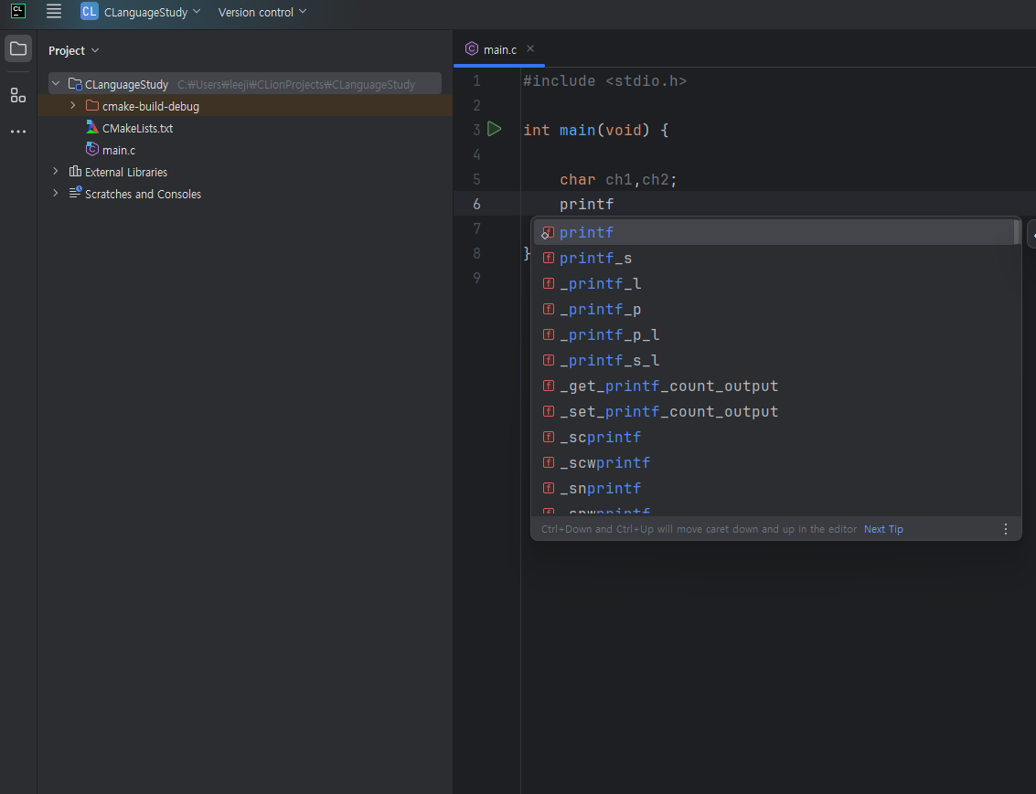Open completion popup options kebab menu
Viewport: 1036px width, 794px height.
(x=1006, y=529)
